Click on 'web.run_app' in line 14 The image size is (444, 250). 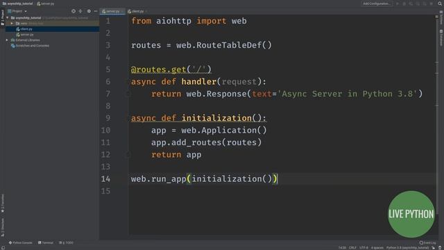[x=158, y=179]
